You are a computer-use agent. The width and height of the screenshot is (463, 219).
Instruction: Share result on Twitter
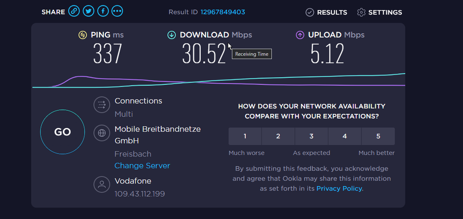point(89,12)
